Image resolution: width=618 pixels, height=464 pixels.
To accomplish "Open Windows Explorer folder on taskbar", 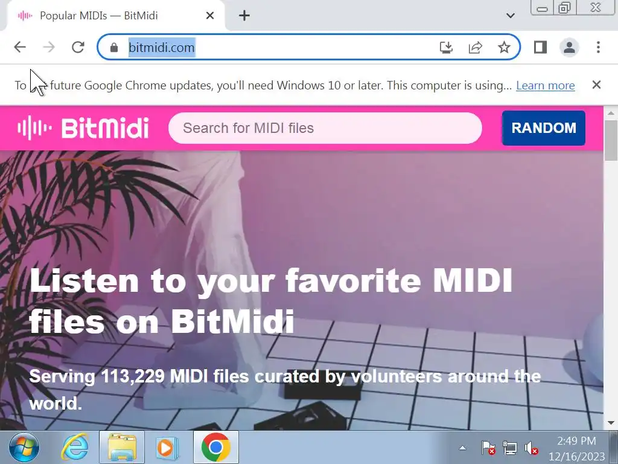I will [x=122, y=448].
